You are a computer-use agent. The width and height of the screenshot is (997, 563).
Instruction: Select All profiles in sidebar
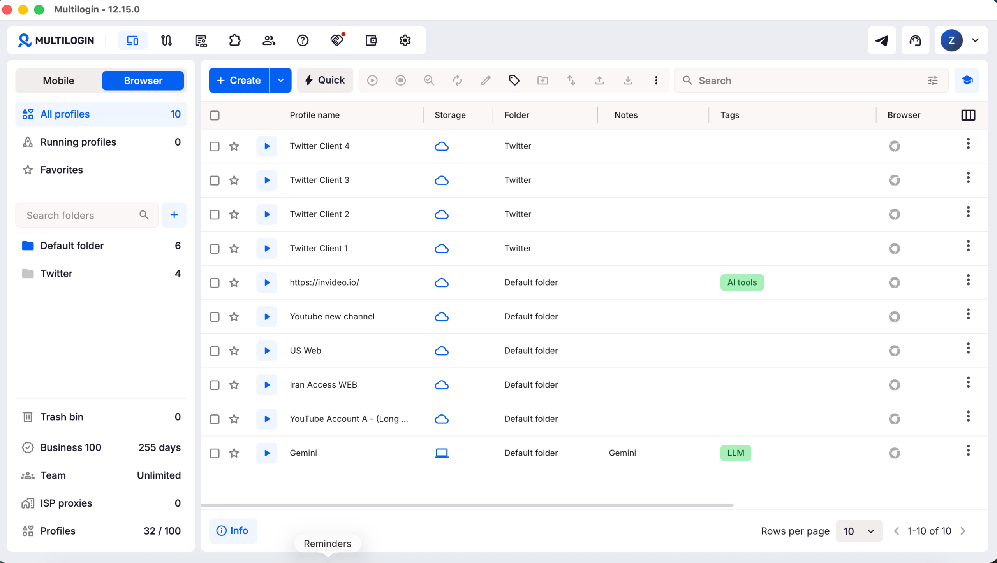(x=101, y=114)
